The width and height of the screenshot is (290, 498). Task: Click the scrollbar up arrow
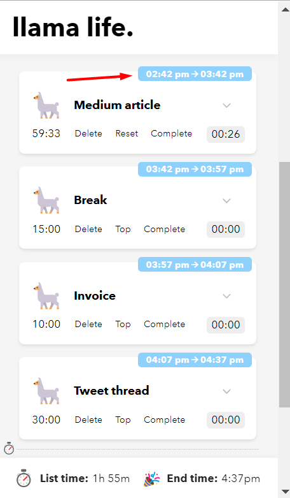pos(285,10)
